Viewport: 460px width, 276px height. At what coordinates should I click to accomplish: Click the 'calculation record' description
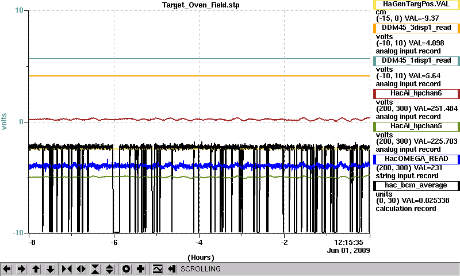tap(406, 209)
